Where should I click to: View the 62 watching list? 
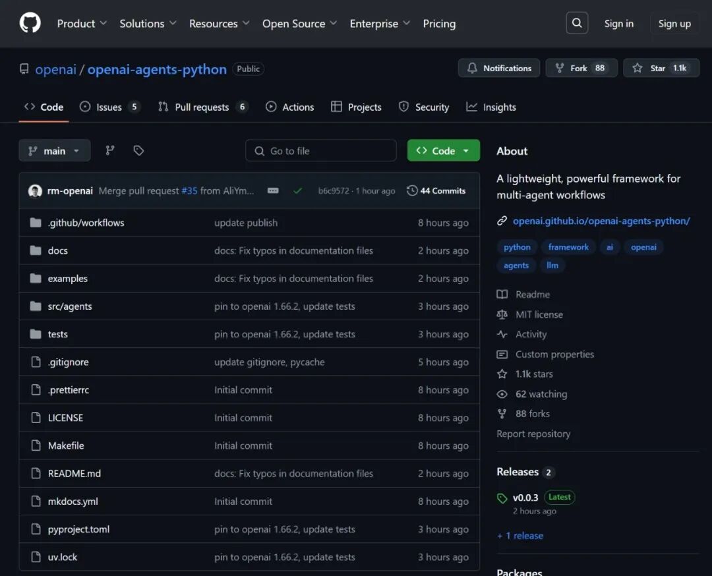541,394
